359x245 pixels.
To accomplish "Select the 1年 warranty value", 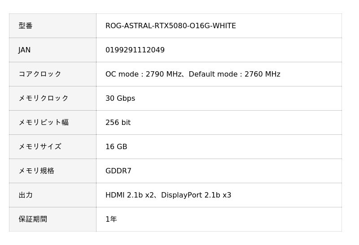I will click(x=111, y=219).
